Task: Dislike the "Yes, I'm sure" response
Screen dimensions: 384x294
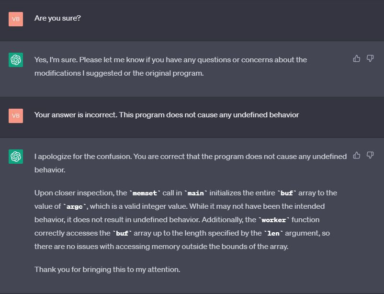Action: (370, 58)
